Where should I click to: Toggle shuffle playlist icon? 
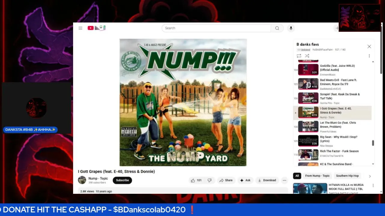tap(307, 56)
